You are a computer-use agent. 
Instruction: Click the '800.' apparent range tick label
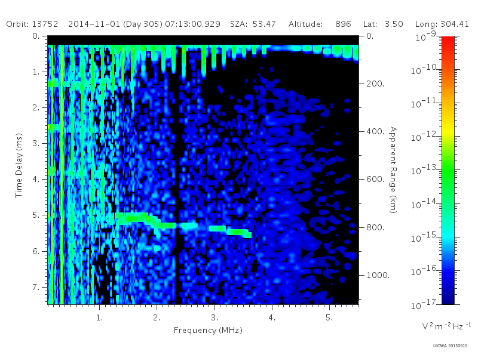pyautogui.click(x=375, y=227)
